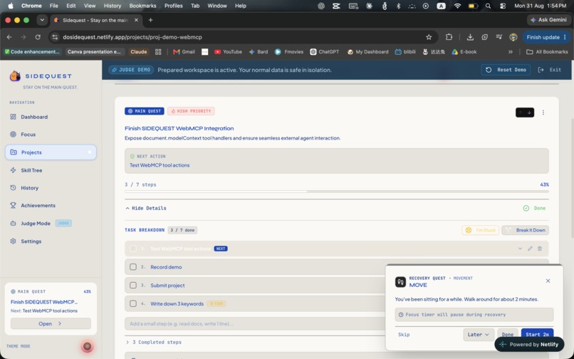Expand the 3 Completed steps section
This screenshot has width=574, height=359.
tap(153, 342)
